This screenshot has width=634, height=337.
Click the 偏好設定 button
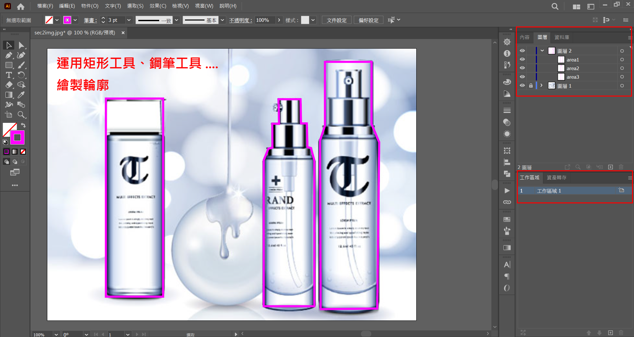368,20
